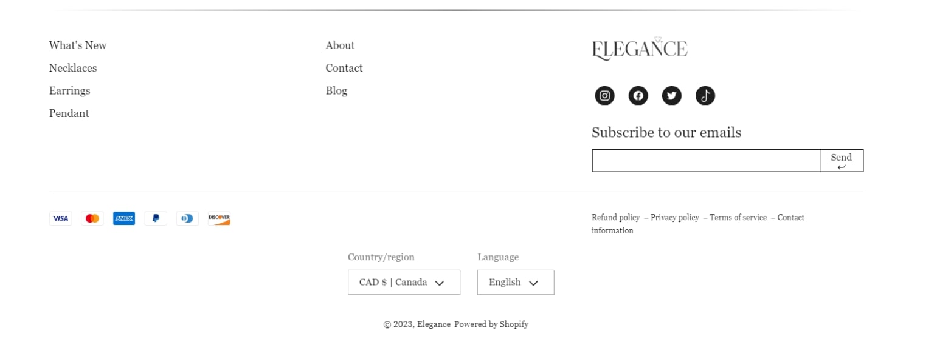Open the TikTok social icon
Screen dimensions: 937x339
pos(705,95)
